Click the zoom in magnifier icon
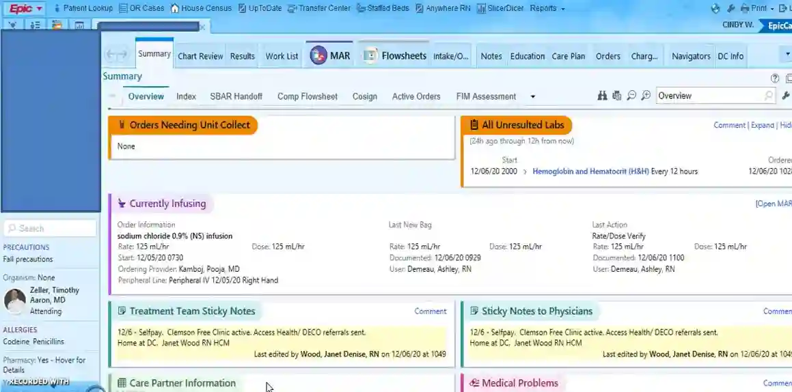This screenshot has height=392, width=792. pyautogui.click(x=646, y=96)
